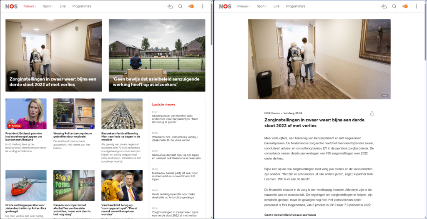The image size is (427, 219).
Task: Open Stop Fossiele Subsidies protest thumbnail
Action: pyautogui.click(x=74, y=186)
